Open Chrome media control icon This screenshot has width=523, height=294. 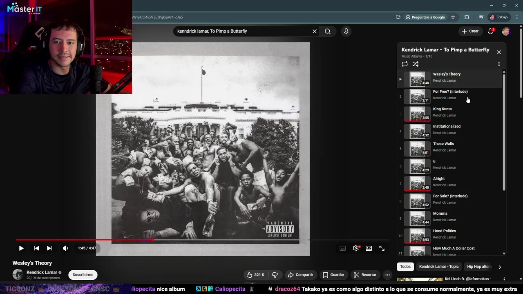(481, 17)
